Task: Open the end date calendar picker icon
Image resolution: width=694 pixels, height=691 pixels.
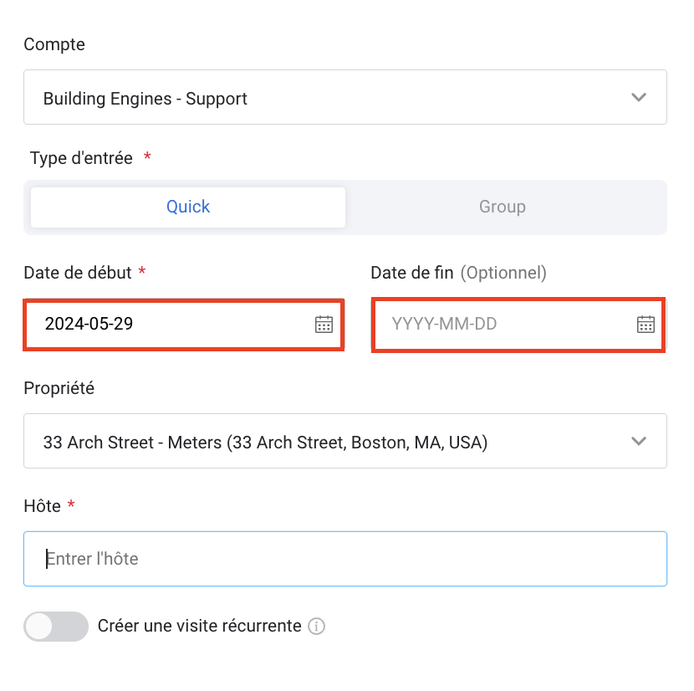Action: click(646, 325)
